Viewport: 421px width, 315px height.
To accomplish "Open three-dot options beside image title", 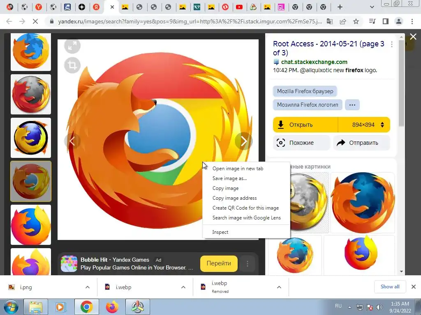I will 392,44.
